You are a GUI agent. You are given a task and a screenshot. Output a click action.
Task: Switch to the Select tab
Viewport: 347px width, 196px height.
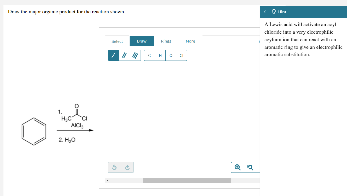[x=117, y=41]
